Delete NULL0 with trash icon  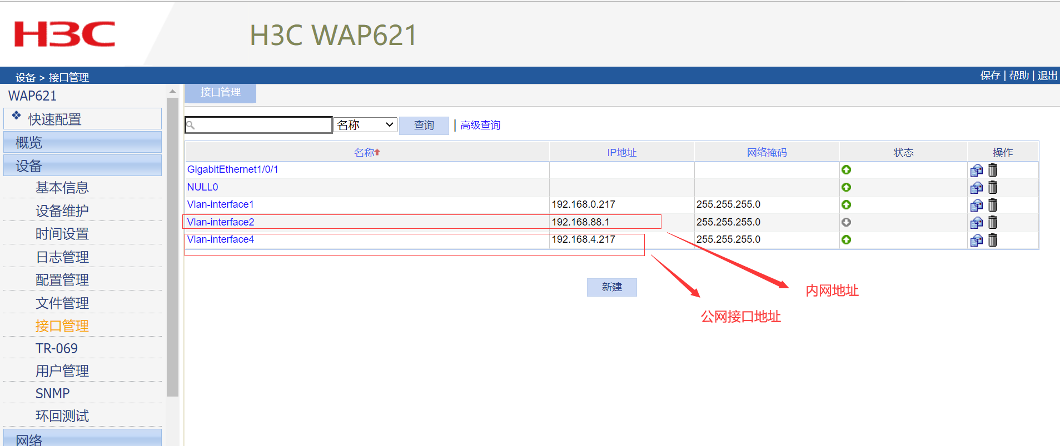tap(993, 188)
